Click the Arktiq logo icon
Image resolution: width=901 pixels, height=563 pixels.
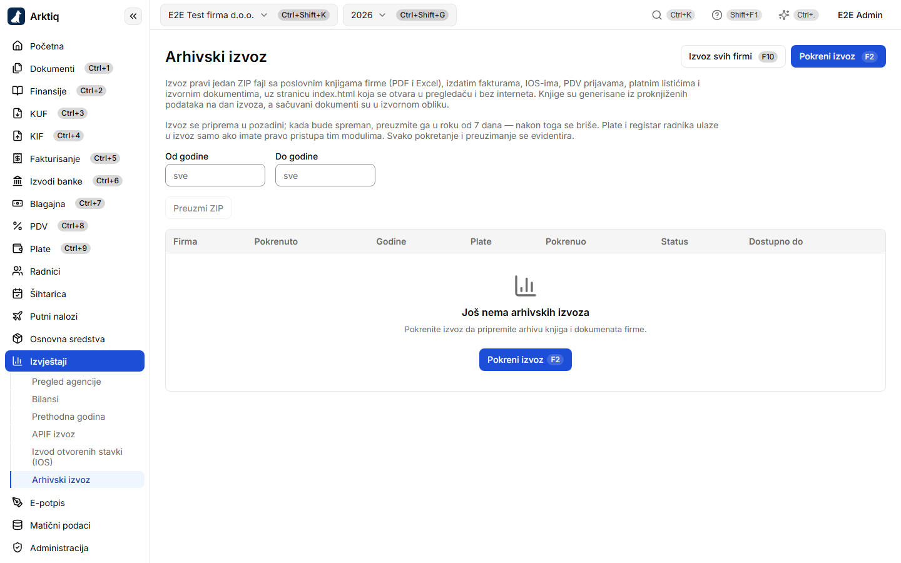16,16
